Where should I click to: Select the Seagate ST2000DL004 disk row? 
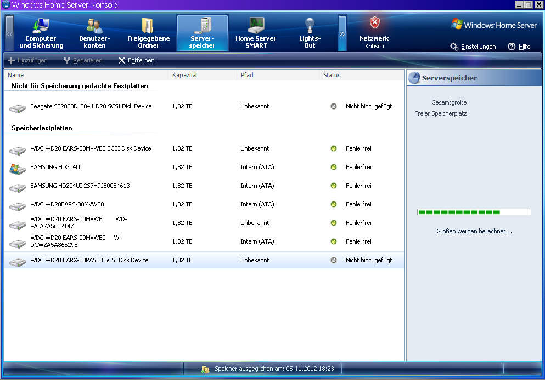click(204, 106)
